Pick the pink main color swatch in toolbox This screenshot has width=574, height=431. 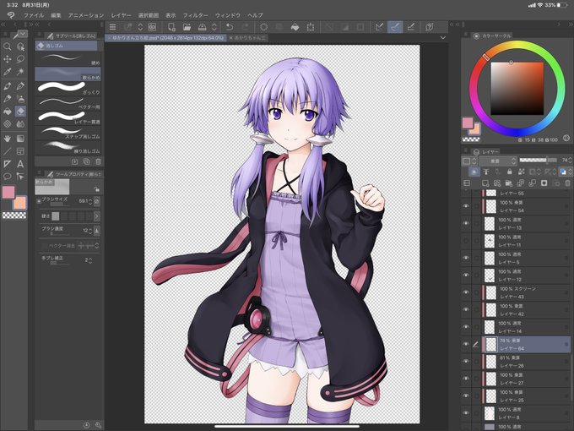8,192
